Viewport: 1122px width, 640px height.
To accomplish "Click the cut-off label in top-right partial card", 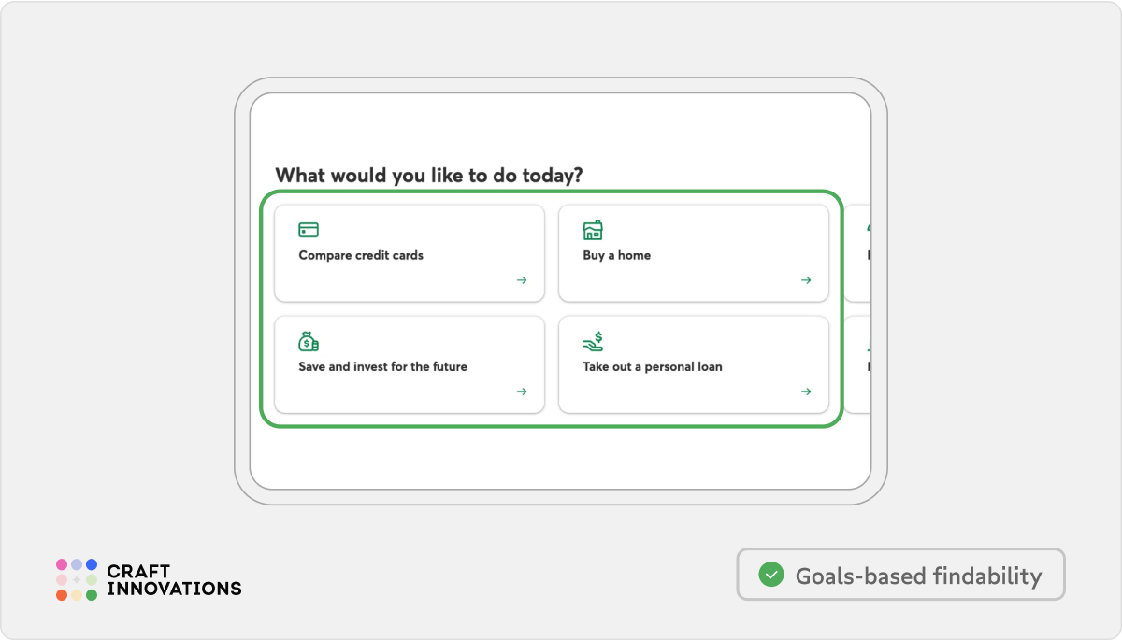I will coord(869,255).
